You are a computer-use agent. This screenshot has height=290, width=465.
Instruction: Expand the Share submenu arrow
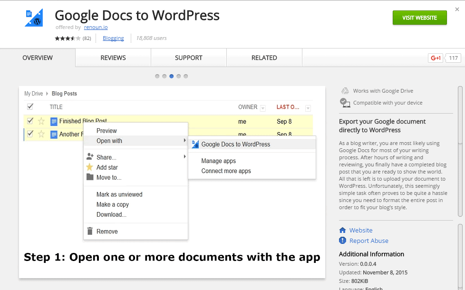coord(184,157)
